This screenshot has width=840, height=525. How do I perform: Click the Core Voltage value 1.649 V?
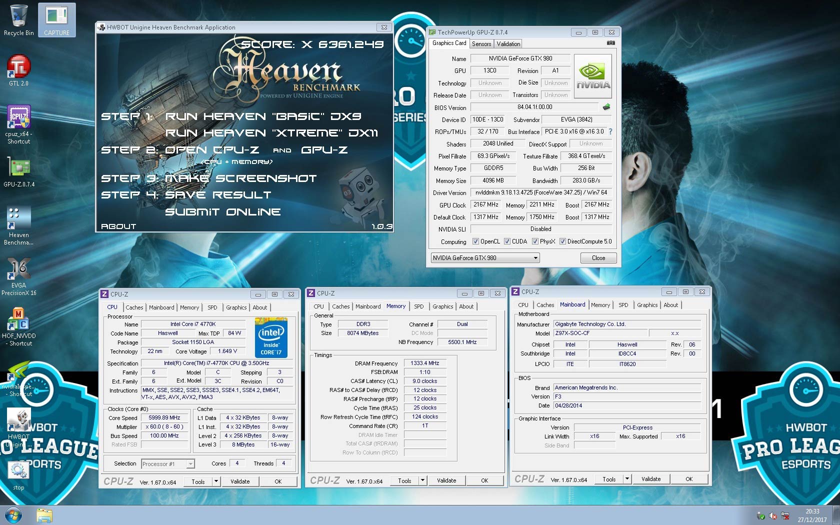[x=228, y=351]
